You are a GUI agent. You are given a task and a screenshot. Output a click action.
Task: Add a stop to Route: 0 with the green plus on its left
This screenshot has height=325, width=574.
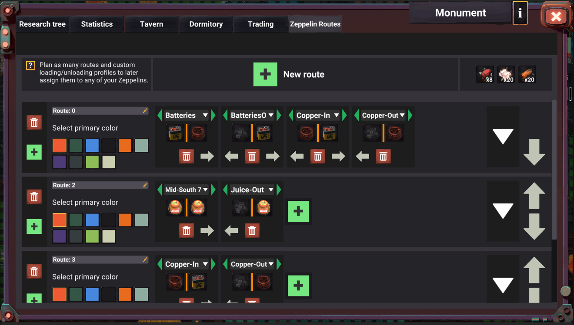tap(34, 152)
